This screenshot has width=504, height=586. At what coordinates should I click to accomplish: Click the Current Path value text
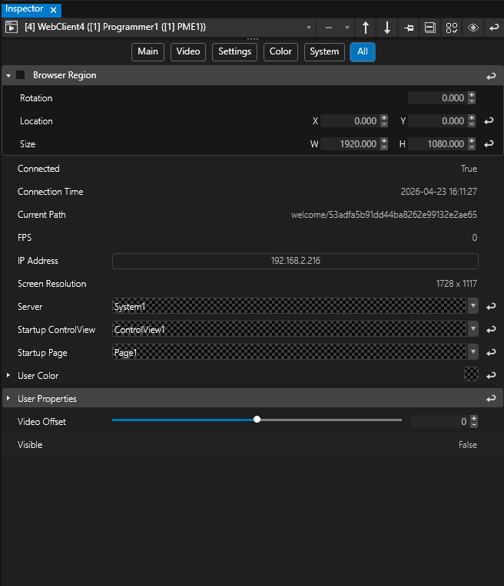point(384,215)
